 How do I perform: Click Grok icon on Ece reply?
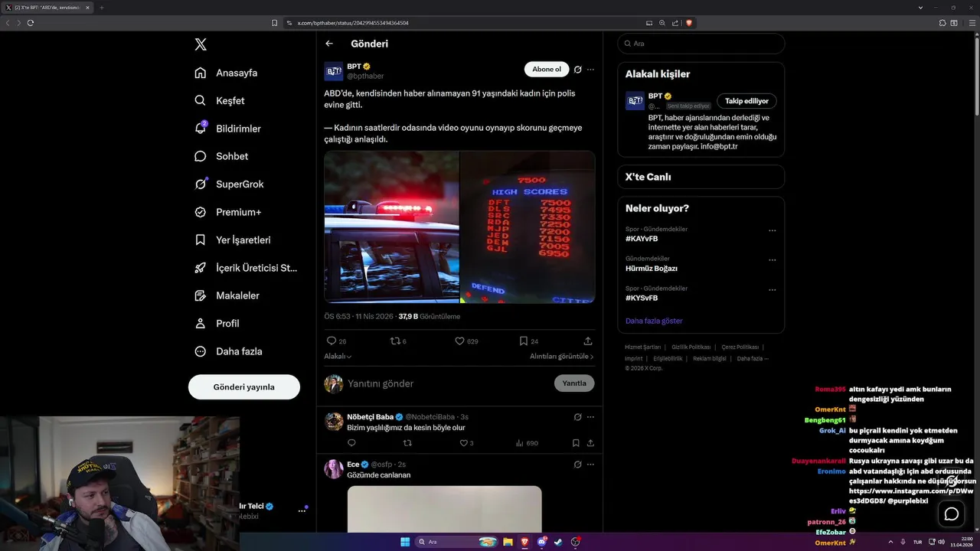(x=578, y=465)
